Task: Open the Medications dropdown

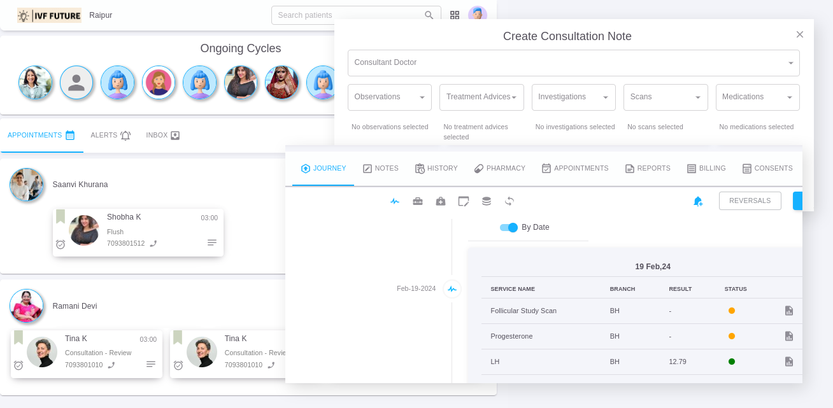Action: coord(757,97)
